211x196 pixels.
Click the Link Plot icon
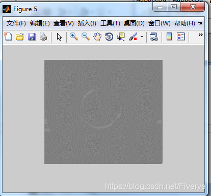coord(154,37)
